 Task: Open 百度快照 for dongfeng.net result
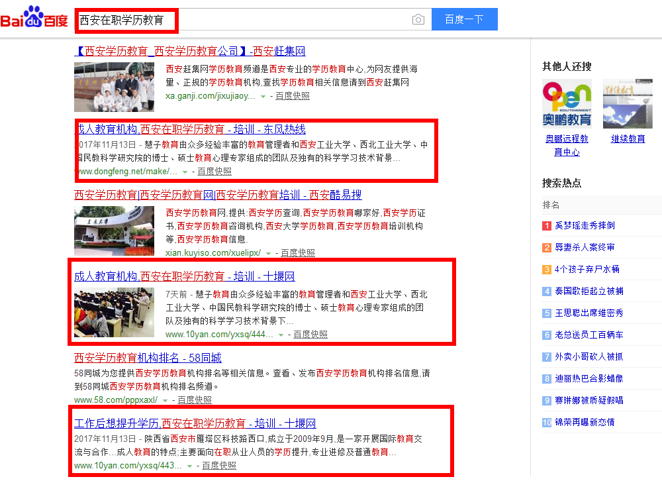pyautogui.click(x=214, y=171)
